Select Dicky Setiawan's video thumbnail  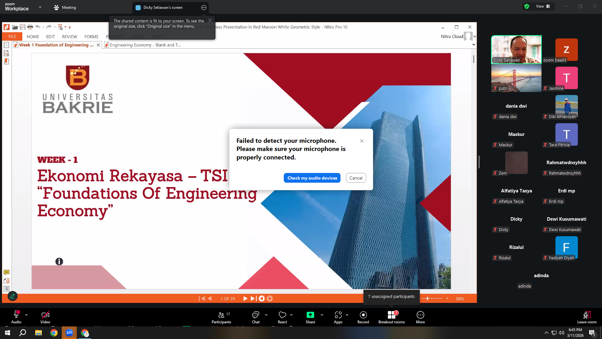click(516, 50)
